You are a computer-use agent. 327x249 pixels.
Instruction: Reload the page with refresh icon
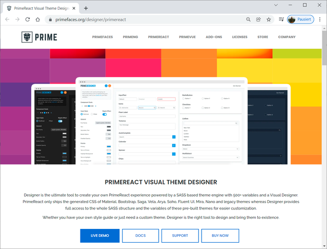(x=27, y=20)
